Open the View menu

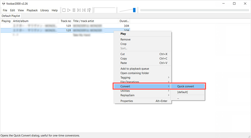(21, 10)
